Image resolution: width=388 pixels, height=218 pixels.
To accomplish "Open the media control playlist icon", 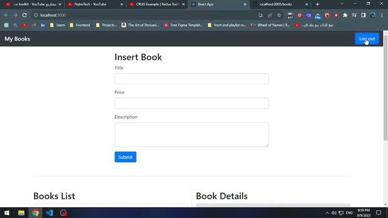I will [x=354, y=15].
